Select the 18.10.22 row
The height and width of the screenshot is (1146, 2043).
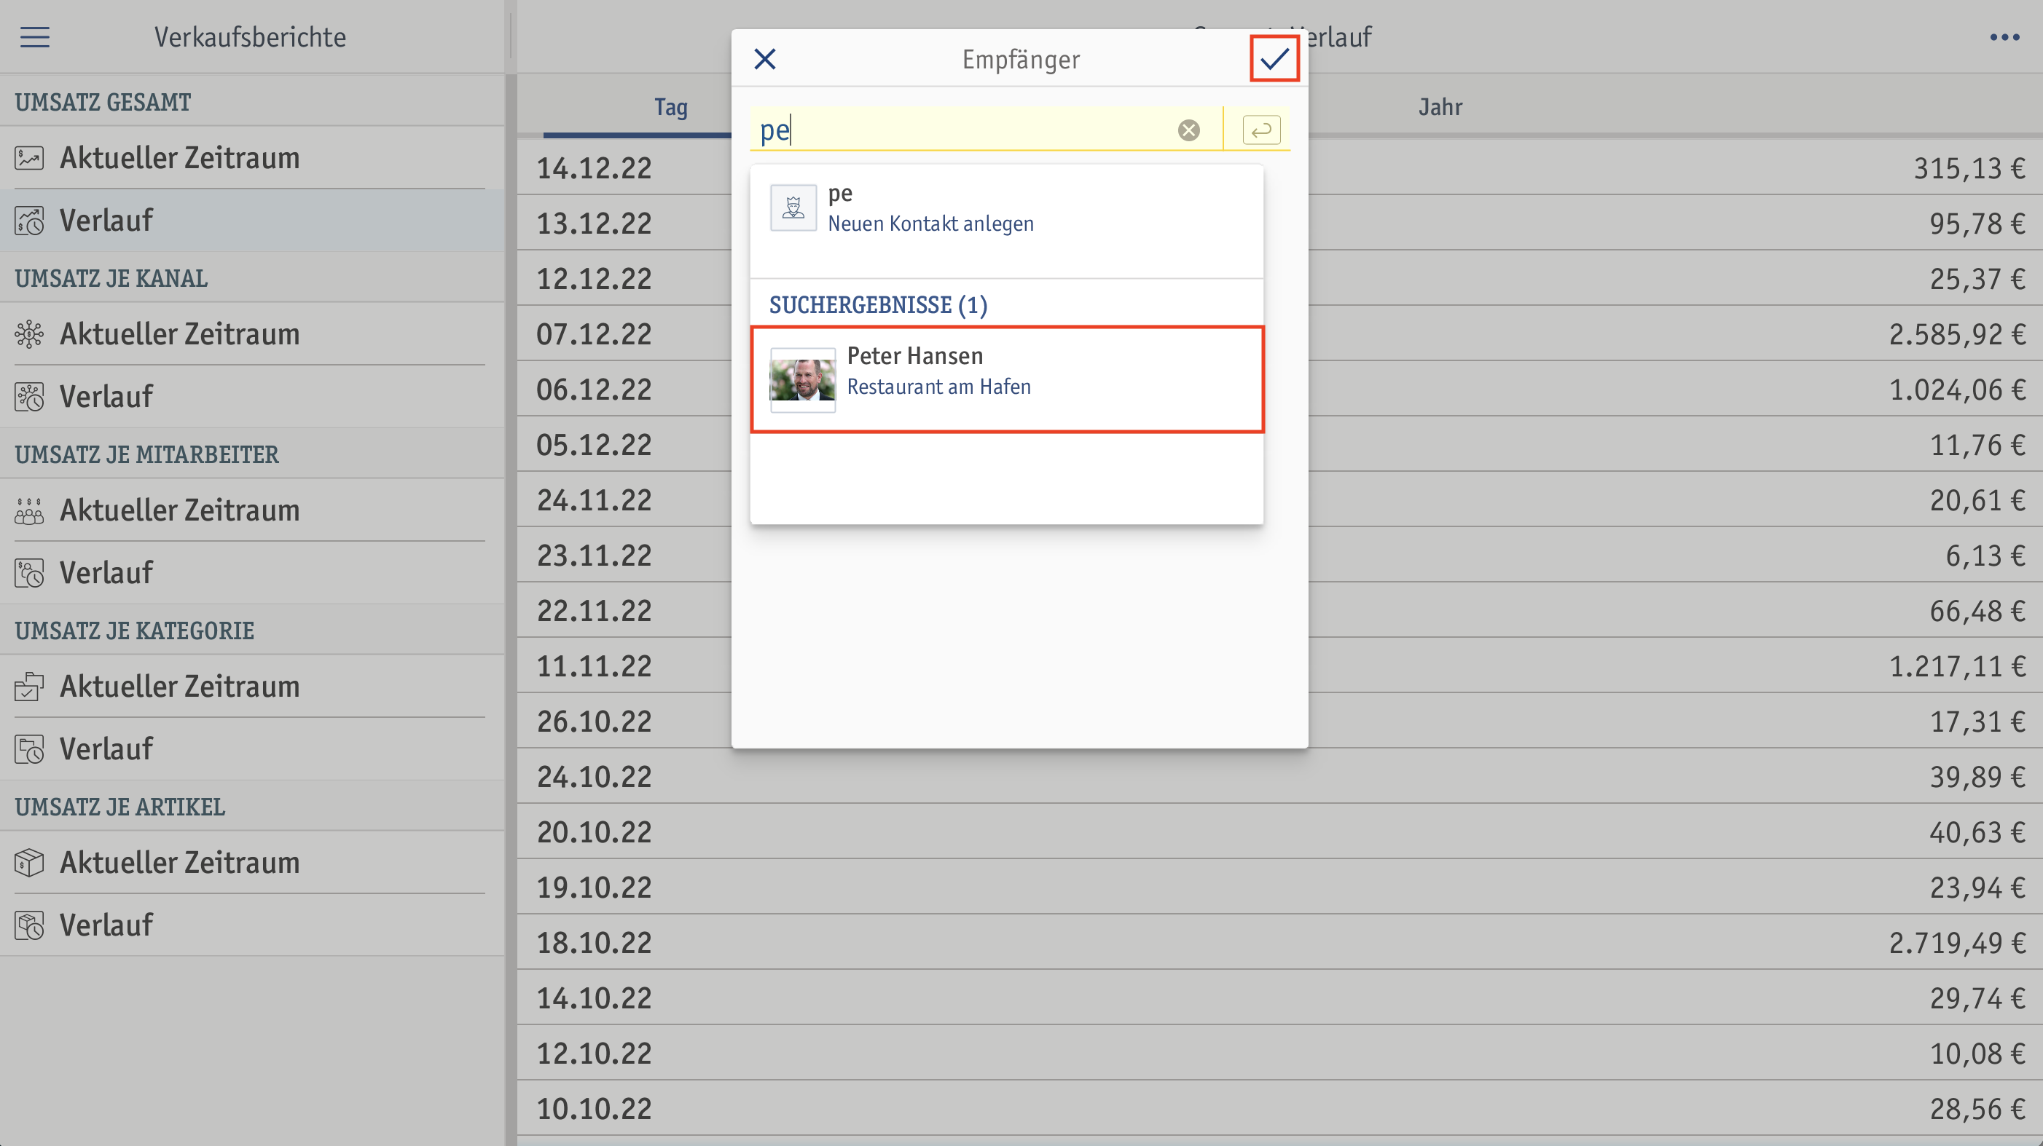(1279, 942)
